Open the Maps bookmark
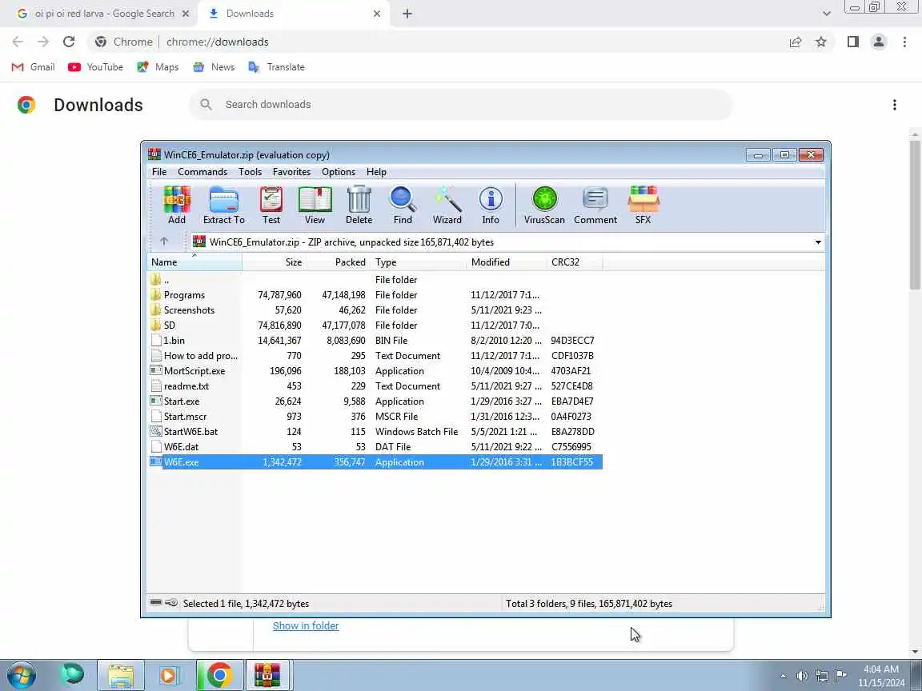Image resolution: width=922 pixels, height=691 pixels. coord(158,67)
